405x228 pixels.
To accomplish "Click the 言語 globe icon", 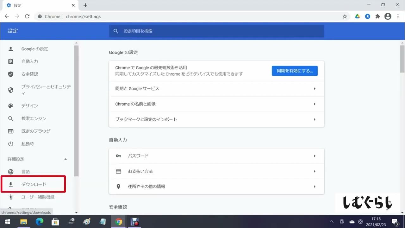I will tap(11, 172).
